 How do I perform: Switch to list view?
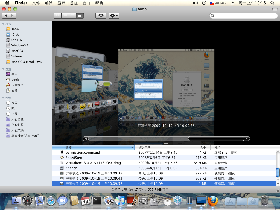click(x=65, y=16)
